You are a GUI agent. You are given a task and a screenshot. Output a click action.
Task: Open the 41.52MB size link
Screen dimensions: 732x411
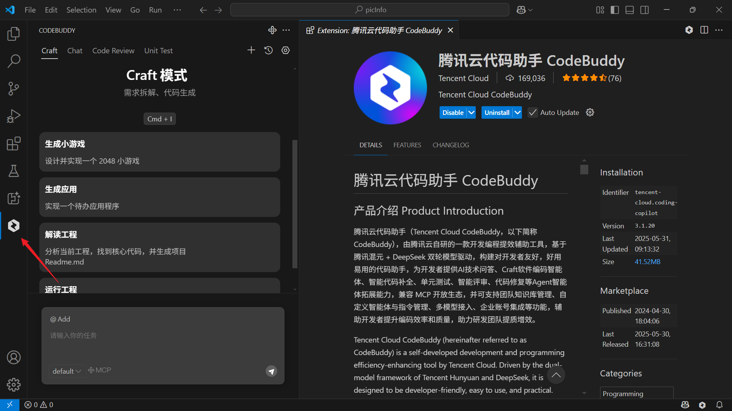tap(647, 262)
